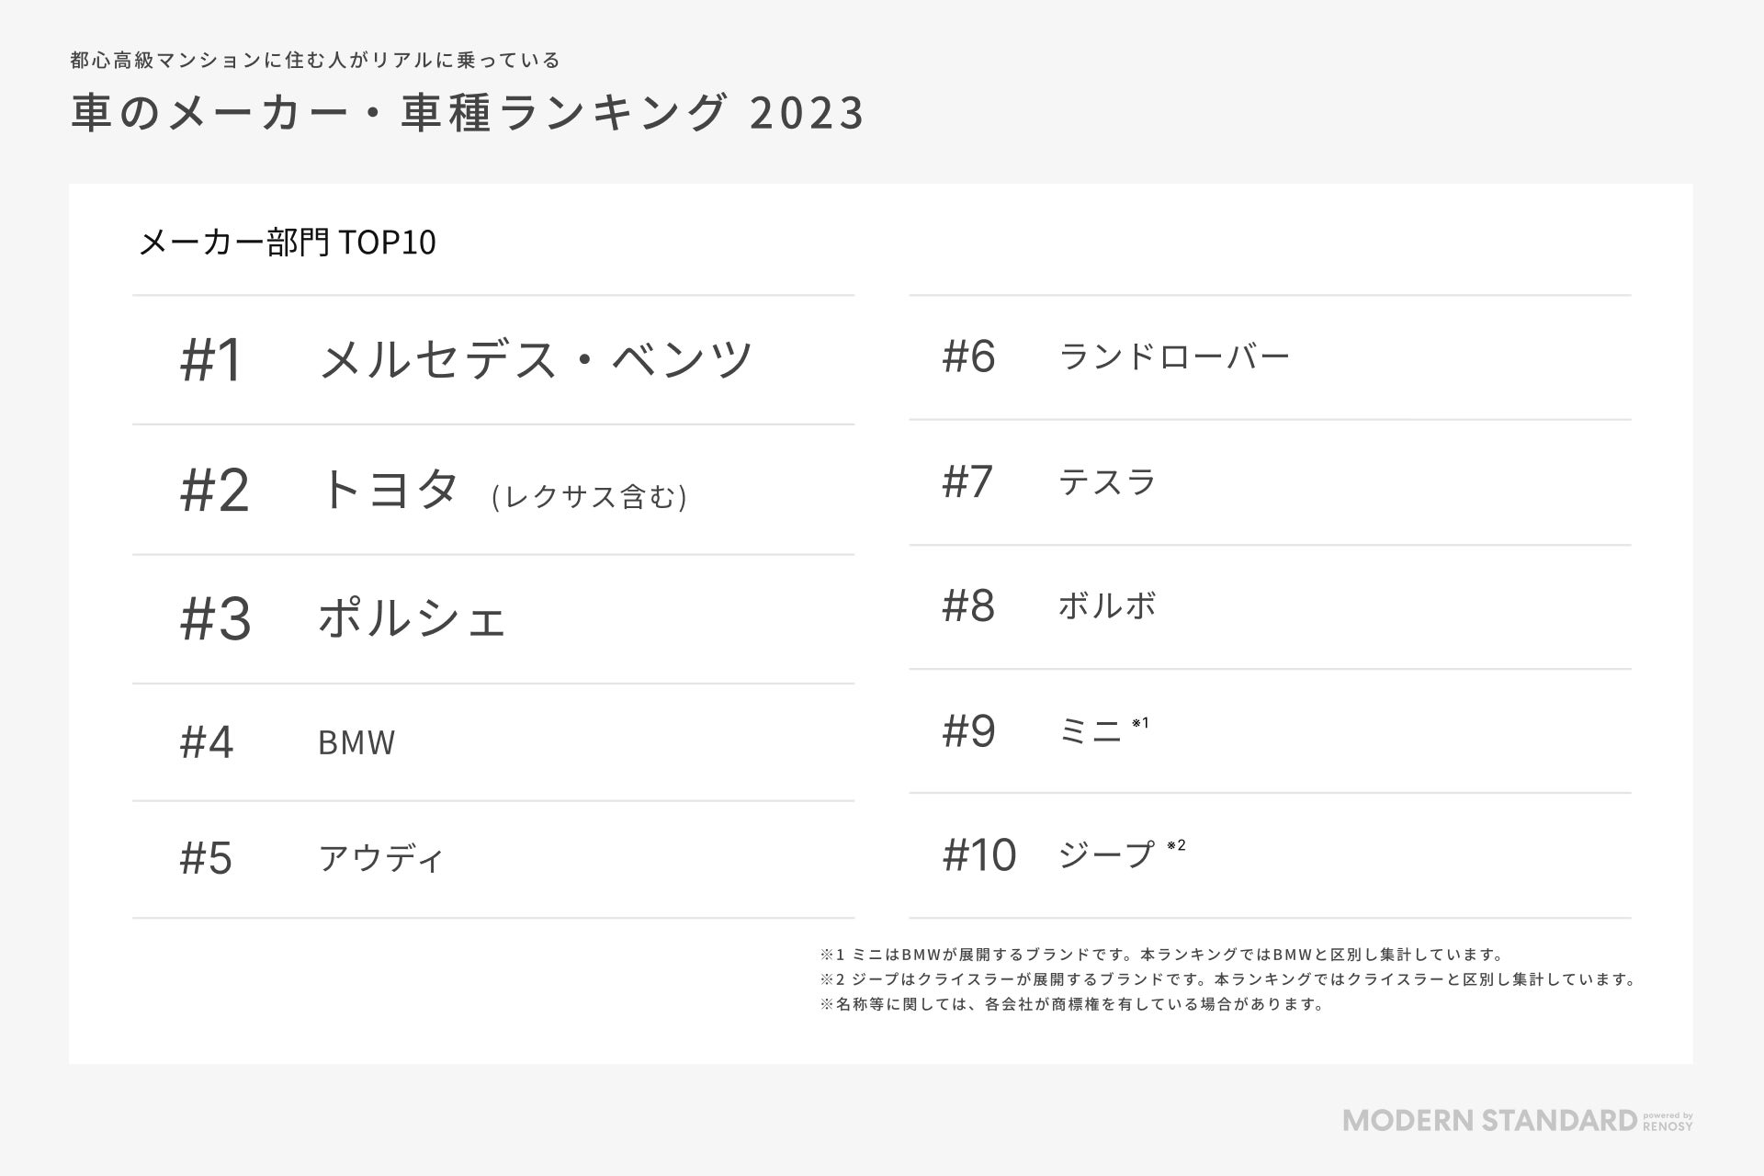Click the ※1 footnote about ミニ and BMW

pyautogui.click(x=1161, y=955)
